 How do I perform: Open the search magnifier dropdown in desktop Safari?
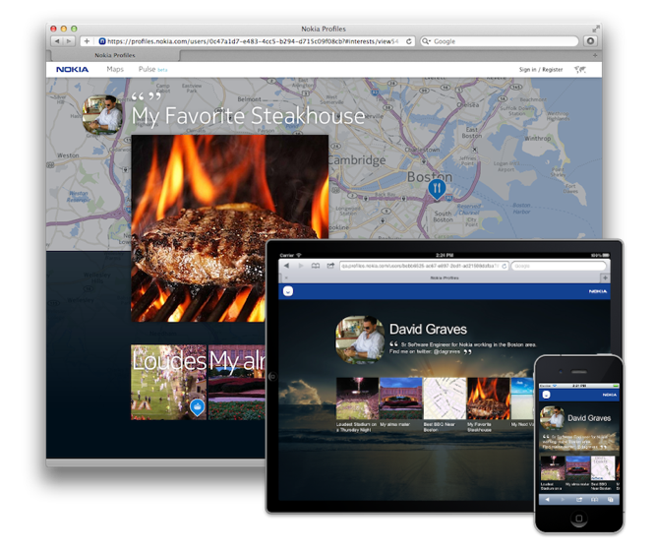(x=426, y=41)
